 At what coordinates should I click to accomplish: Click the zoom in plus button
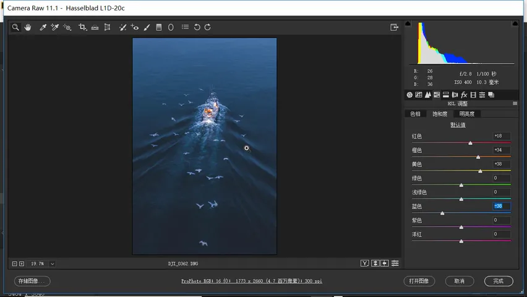click(22, 264)
